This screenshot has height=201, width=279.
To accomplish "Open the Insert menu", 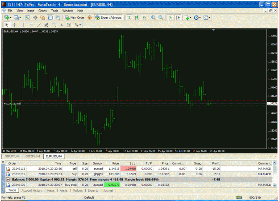I will pyautogui.click(x=31, y=11).
